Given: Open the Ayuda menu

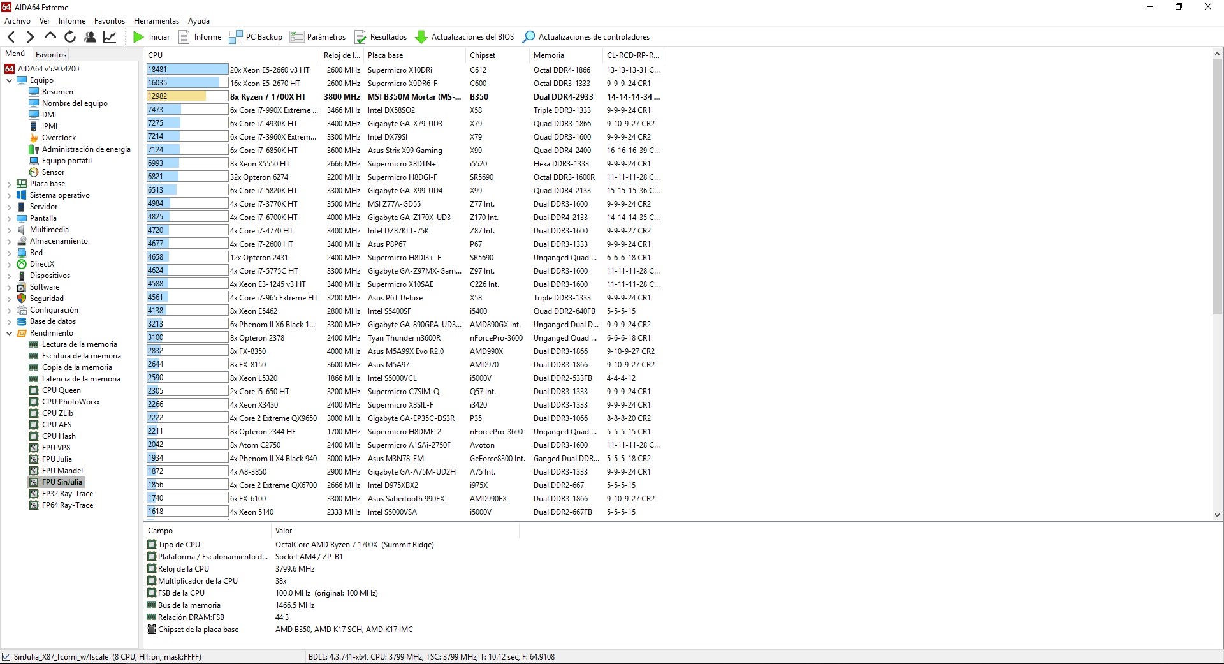Looking at the screenshot, I should tap(199, 21).
